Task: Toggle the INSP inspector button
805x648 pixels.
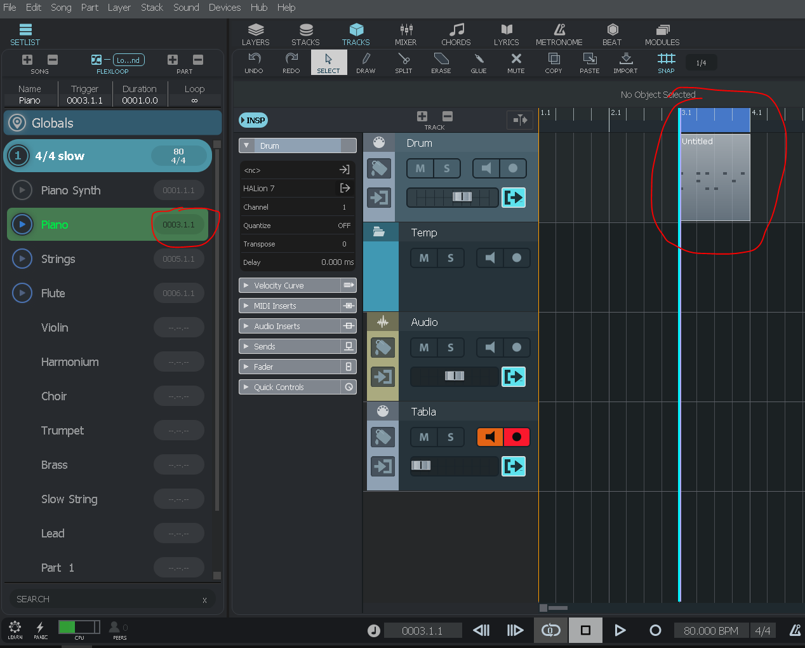Action: pos(253,120)
